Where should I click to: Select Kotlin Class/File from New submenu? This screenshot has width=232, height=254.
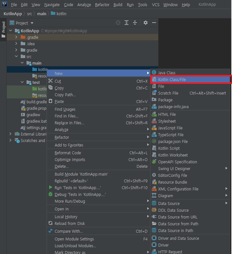190,79
